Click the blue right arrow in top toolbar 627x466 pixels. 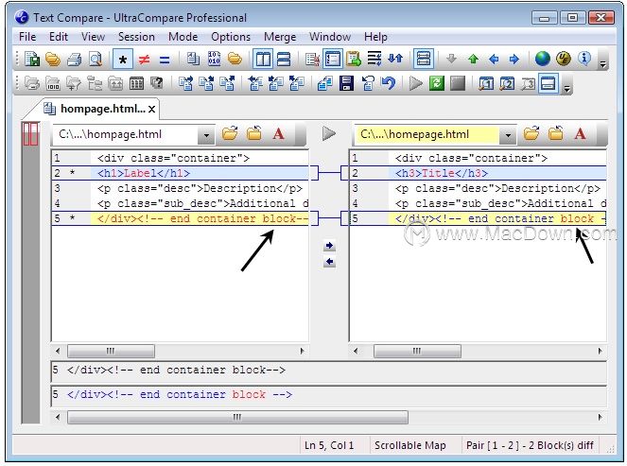tap(514, 60)
